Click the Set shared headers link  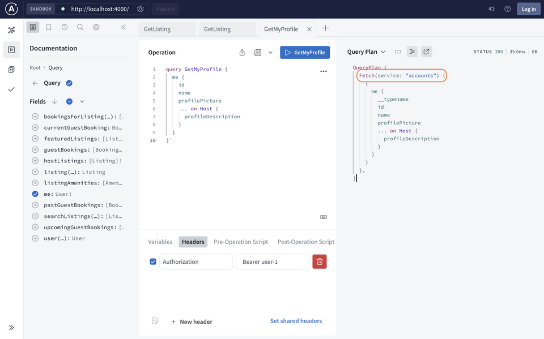(x=296, y=321)
